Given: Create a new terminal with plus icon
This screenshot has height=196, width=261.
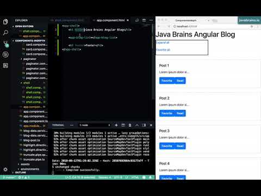Looking at the screenshot, I should click(116, 125).
